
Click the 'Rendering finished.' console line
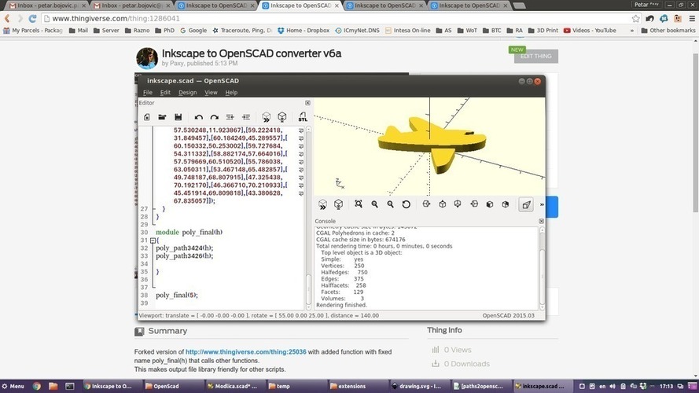(x=341, y=305)
